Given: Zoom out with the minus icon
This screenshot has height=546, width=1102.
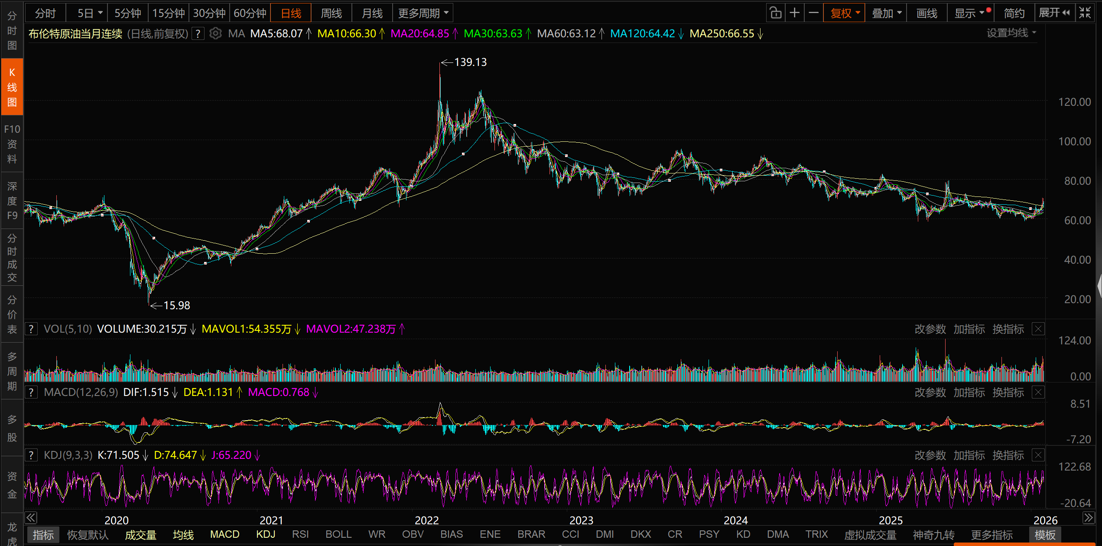Looking at the screenshot, I should tap(813, 13).
